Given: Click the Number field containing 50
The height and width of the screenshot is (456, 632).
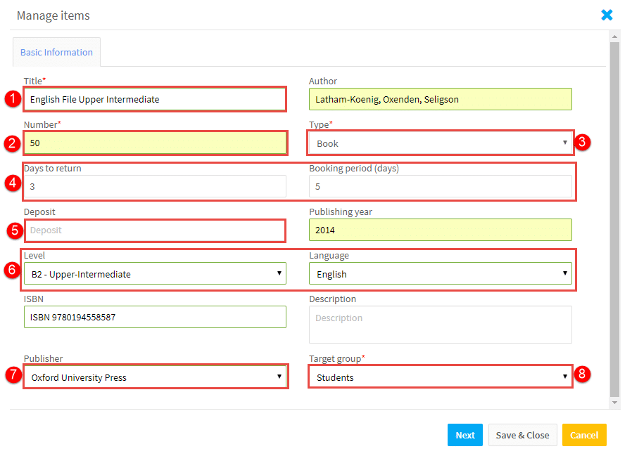Looking at the screenshot, I should [x=155, y=143].
